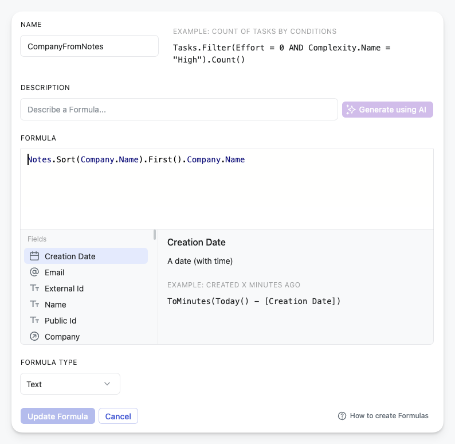Select the Email field in list
Image resolution: width=455 pixels, height=444 pixels.
pos(86,272)
